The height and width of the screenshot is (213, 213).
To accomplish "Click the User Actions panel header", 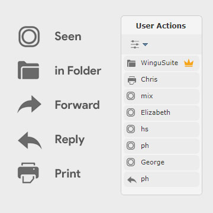I will tap(161, 26).
